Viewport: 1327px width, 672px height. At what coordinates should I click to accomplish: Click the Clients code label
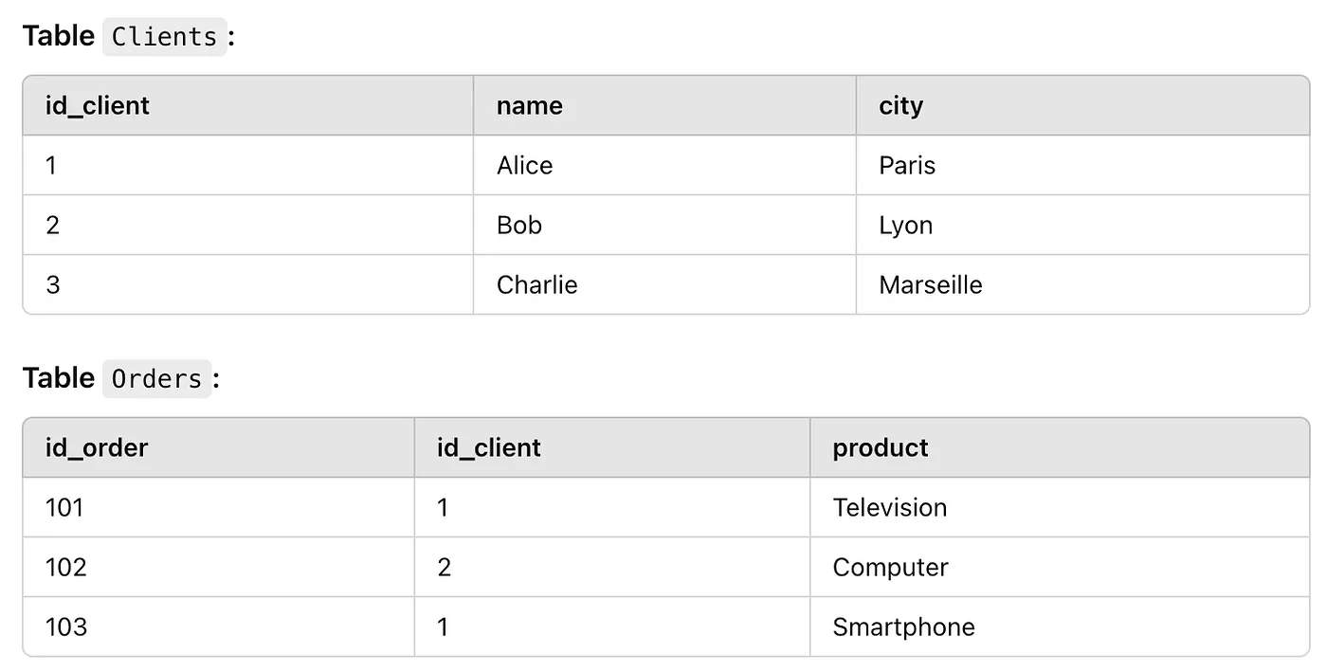[164, 37]
